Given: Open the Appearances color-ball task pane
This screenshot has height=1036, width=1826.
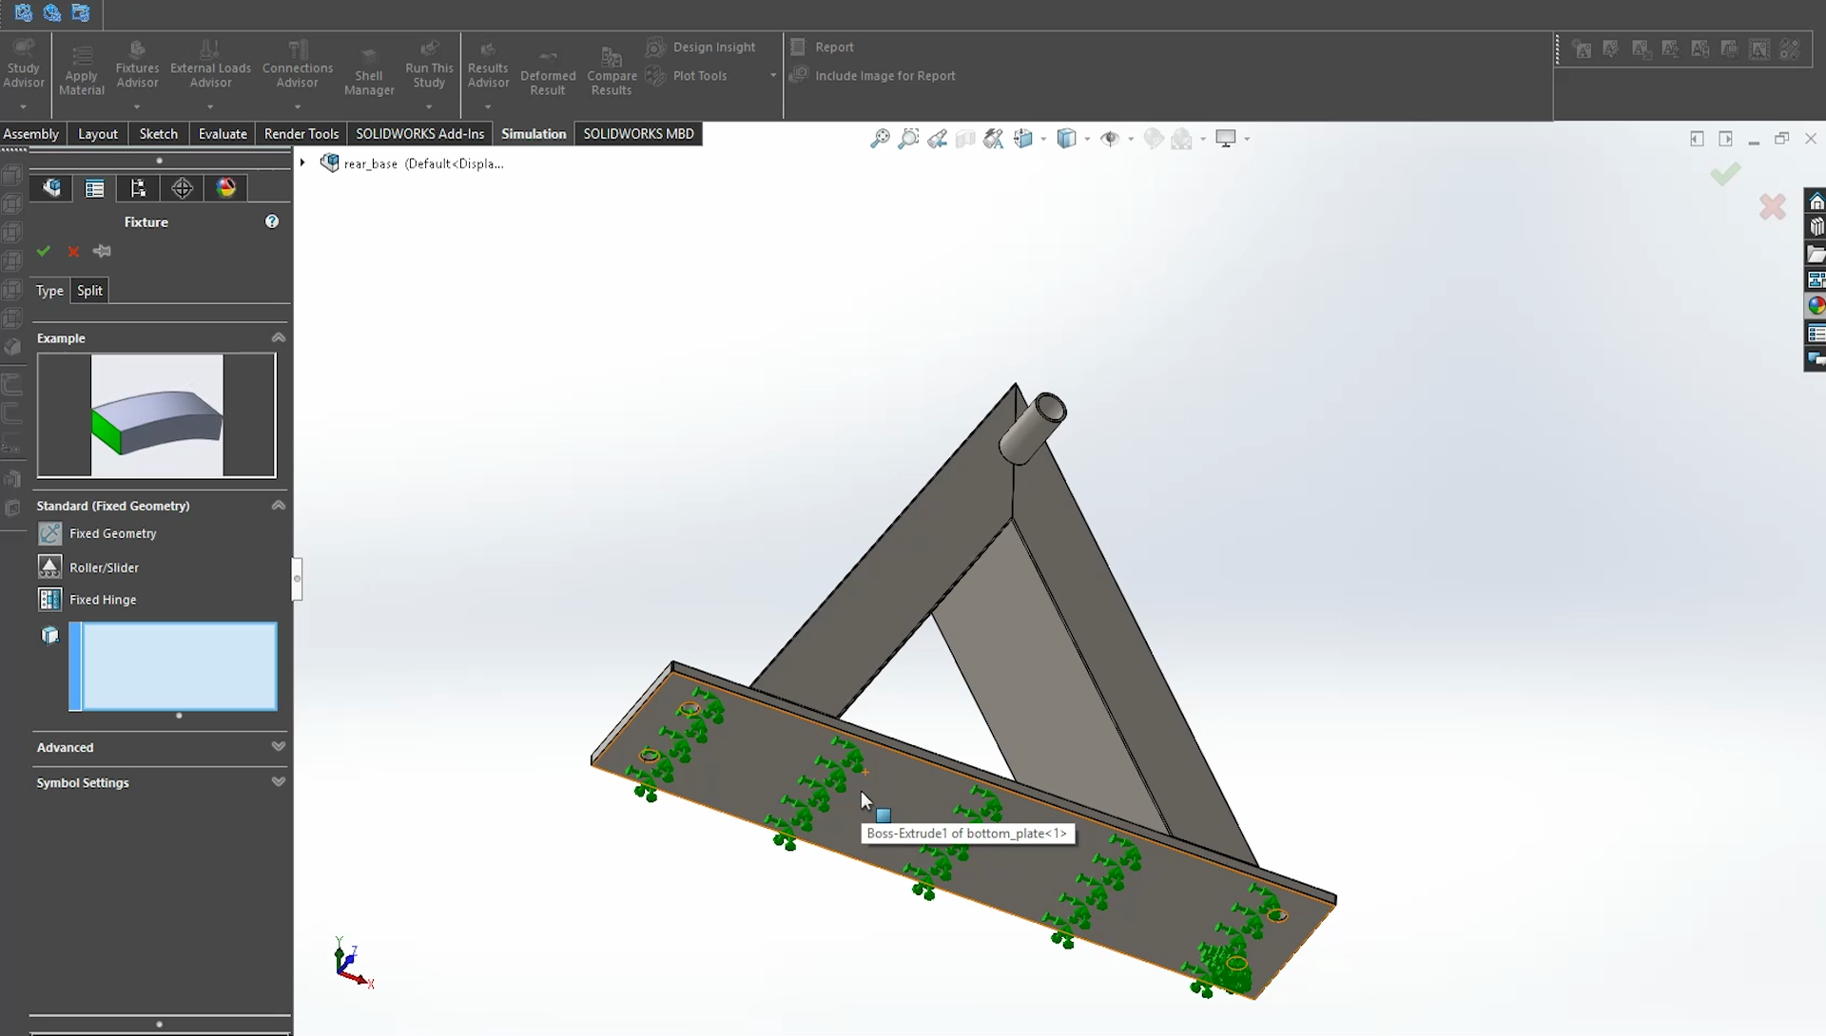Looking at the screenshot, I should [x=1816, y=306].
